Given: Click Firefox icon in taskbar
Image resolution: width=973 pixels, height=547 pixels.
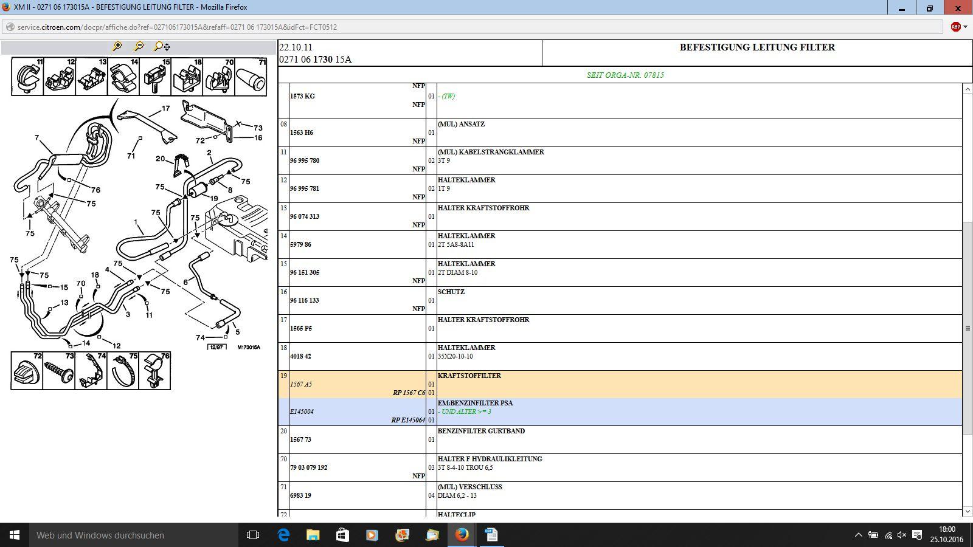Looking at the screenshot, I should pos(462,535).
